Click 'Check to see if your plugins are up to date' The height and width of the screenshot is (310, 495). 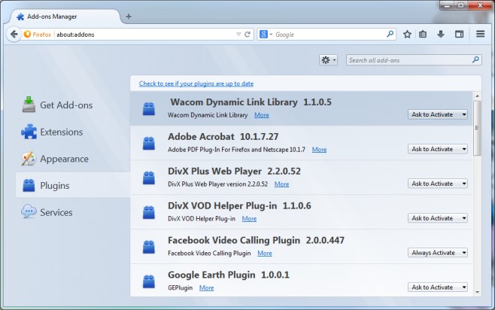tap(196, 84)
